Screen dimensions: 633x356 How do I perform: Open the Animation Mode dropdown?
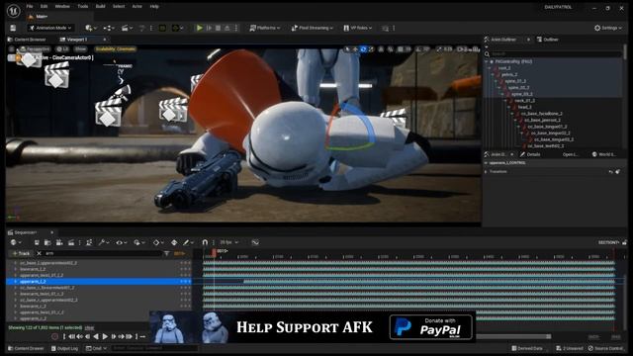click(50, 28)
